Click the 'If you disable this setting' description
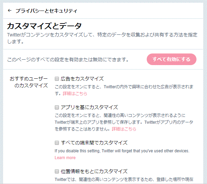The height and width of the screenshot is (184, 207). [122, 151]
